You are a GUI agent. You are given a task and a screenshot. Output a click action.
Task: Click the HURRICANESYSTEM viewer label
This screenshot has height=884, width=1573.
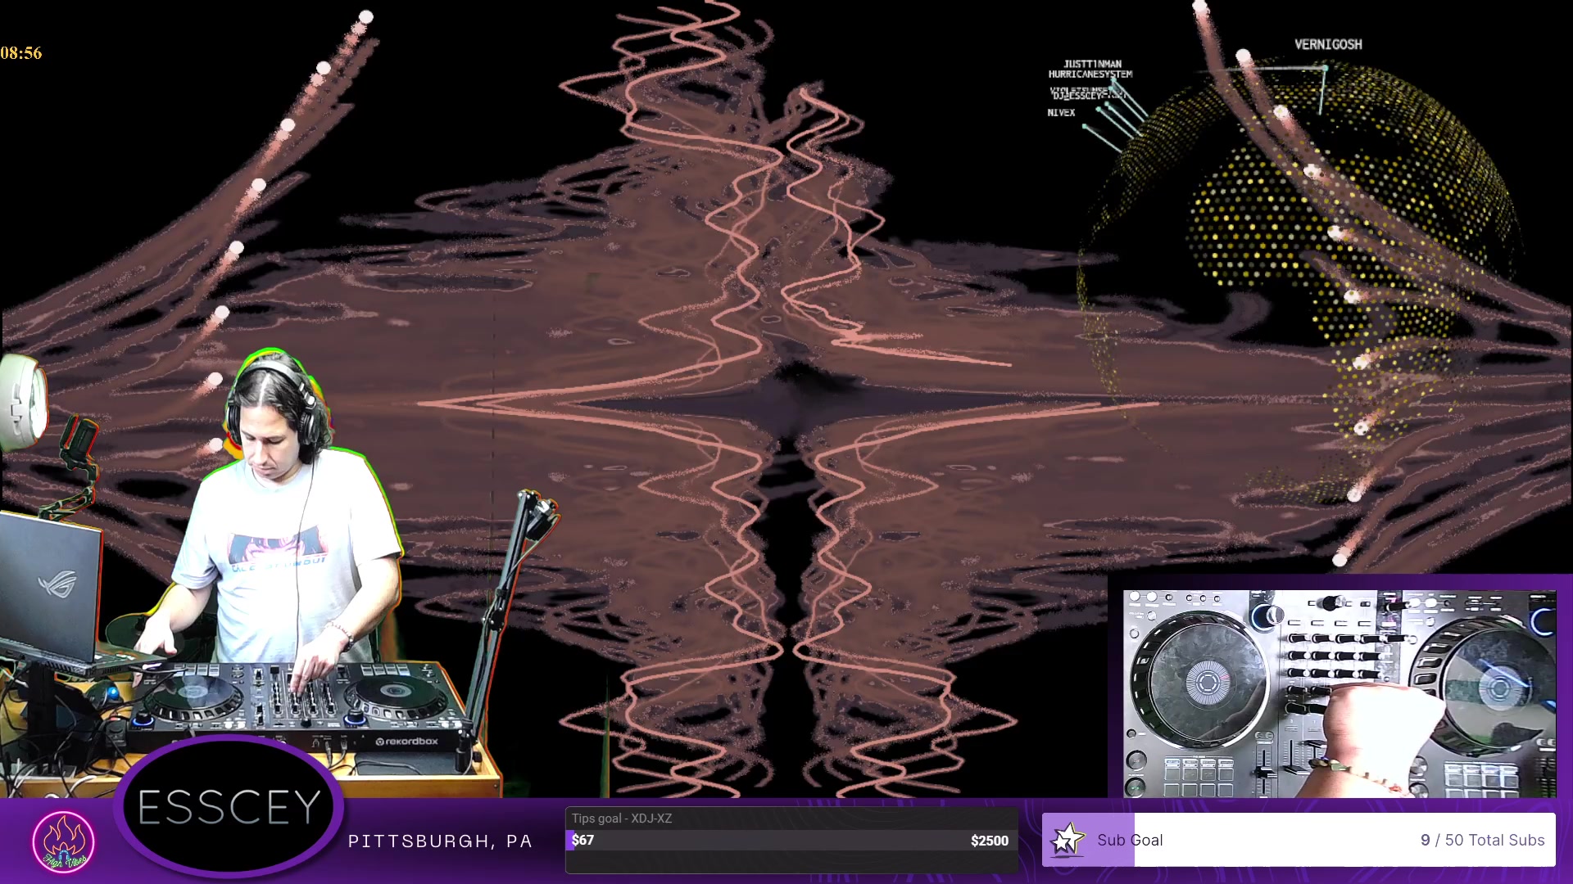1090,74
